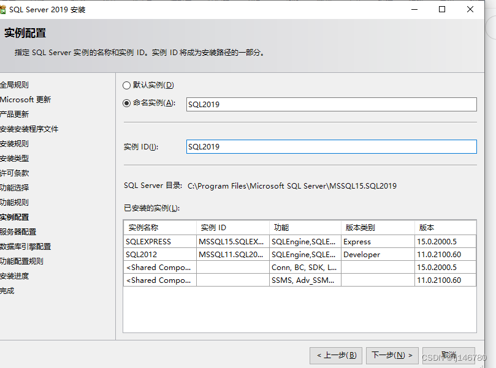Select the 实例配置 step in sidebar

pyautogui.click(x=14, y=217)
